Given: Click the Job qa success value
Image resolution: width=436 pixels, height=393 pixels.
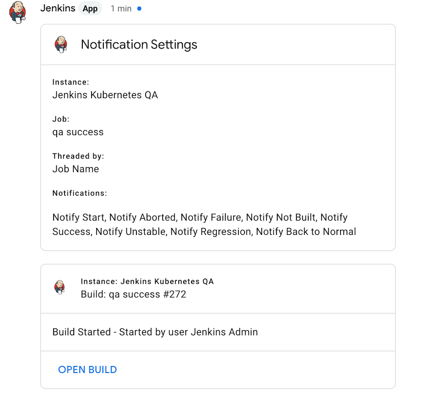Looking at the screenshot, I should tap(78, 132).
